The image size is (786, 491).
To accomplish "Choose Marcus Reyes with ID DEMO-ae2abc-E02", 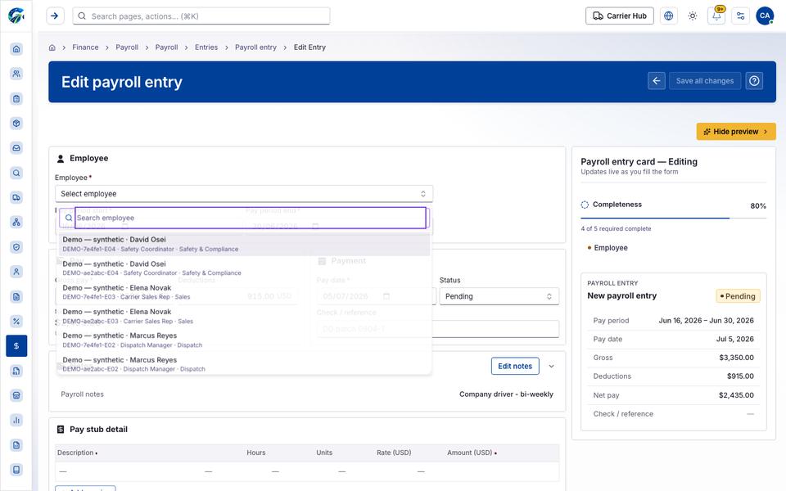I will pyautogui.click(x=244, y=364).
